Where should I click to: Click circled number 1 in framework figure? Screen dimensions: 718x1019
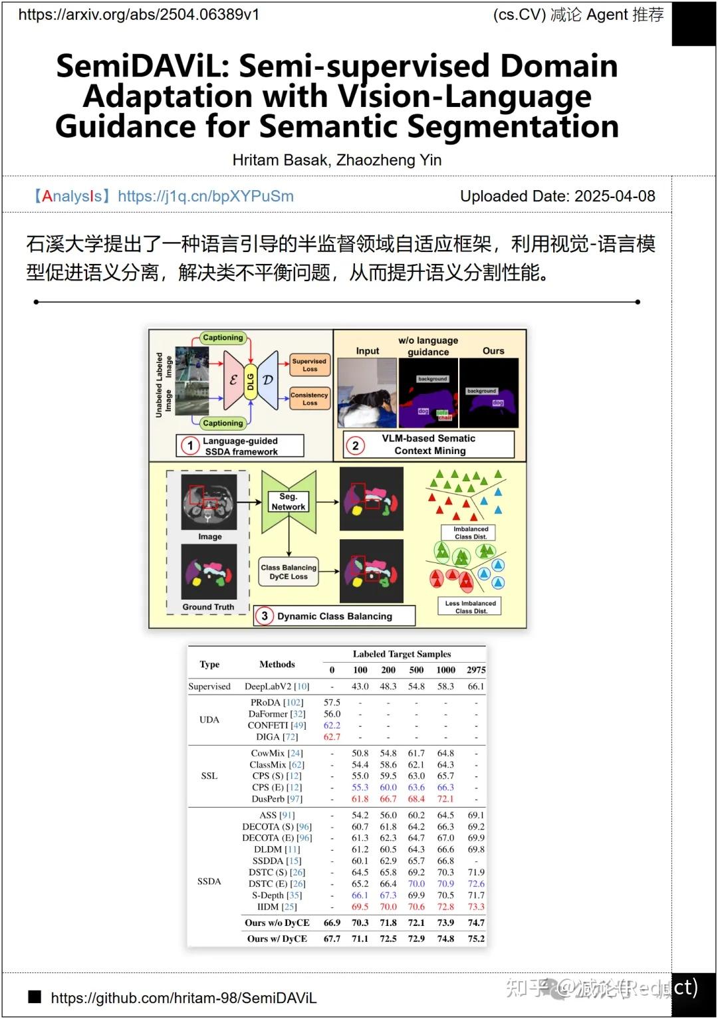tap(190, 445)
